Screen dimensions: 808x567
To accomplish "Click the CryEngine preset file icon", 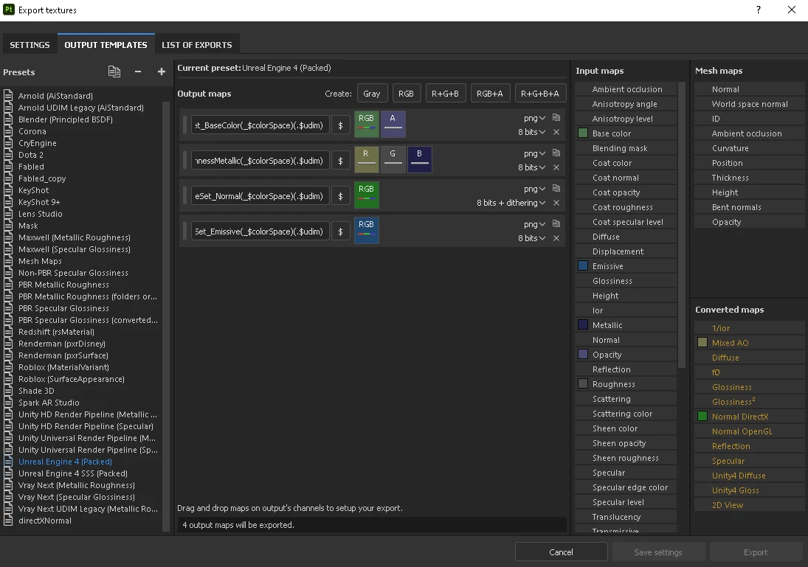I will (8, 143).
